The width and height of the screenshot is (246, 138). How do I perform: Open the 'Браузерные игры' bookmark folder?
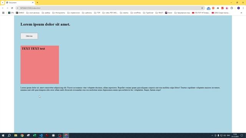pos(182,13)
